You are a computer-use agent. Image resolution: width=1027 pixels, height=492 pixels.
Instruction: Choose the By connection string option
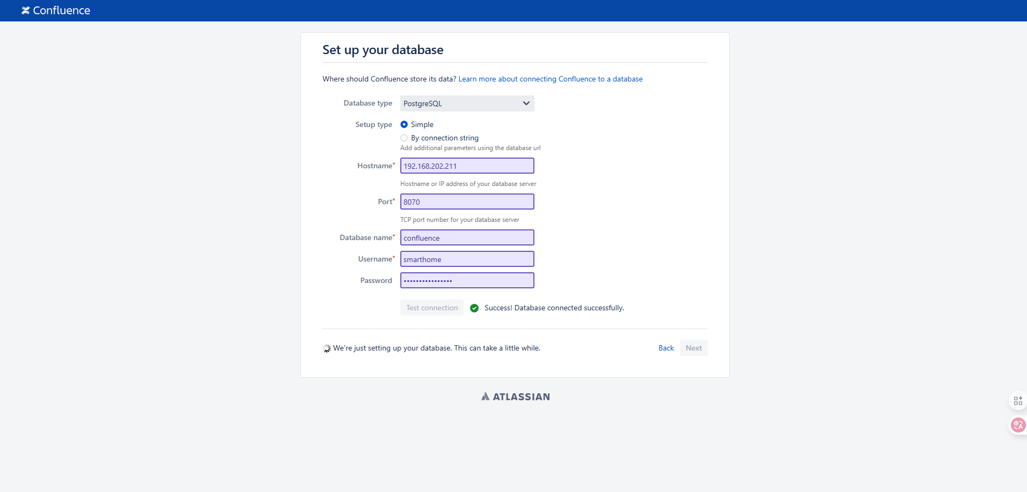click(404, 138)
